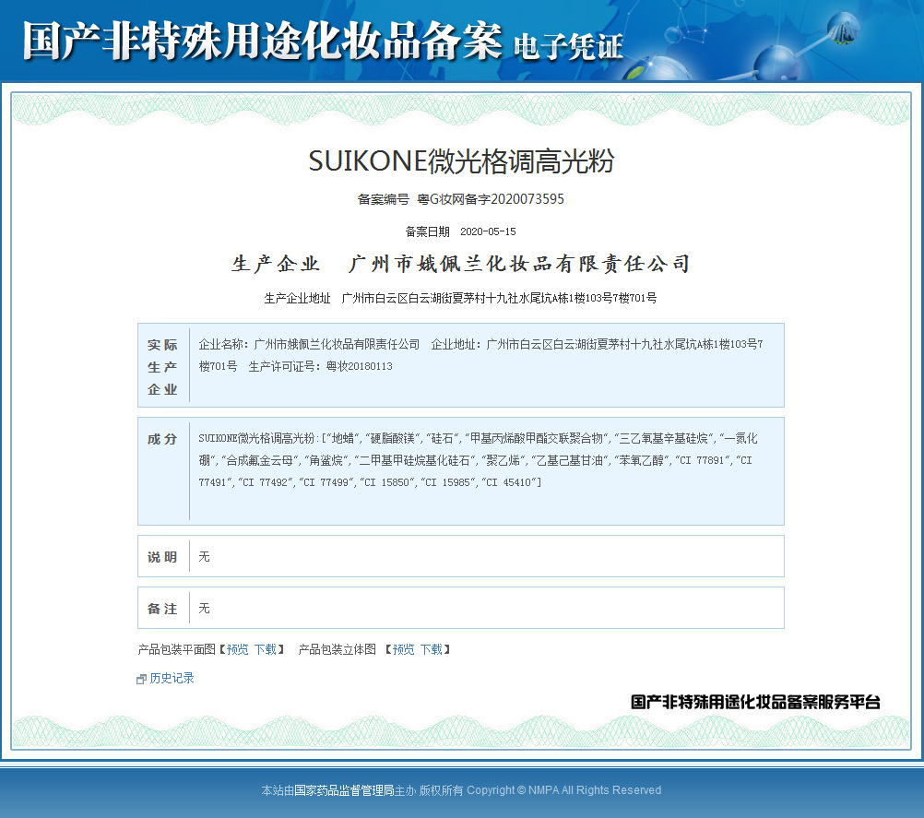
Task: Preview the 产品包装平面图 image
Action: pos(237,649)
